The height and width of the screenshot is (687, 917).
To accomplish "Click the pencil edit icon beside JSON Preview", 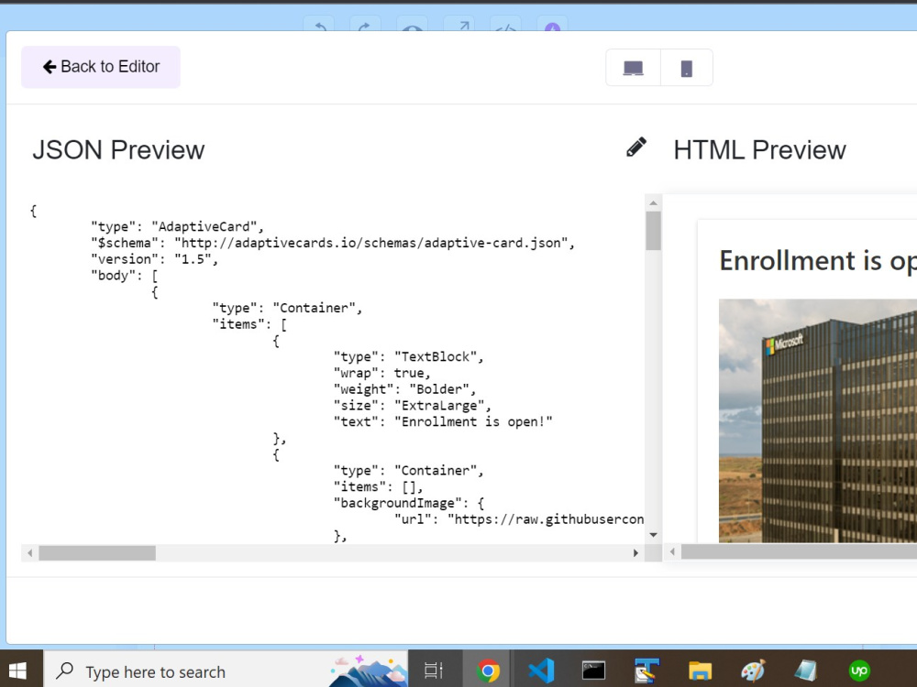I will pyautogui.click(x=636, y=147).
